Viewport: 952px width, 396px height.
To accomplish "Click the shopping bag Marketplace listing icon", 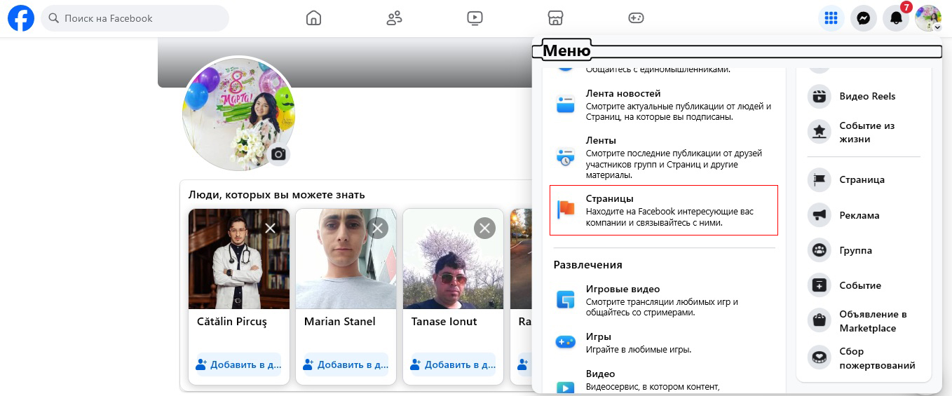I will pos(819,321).
